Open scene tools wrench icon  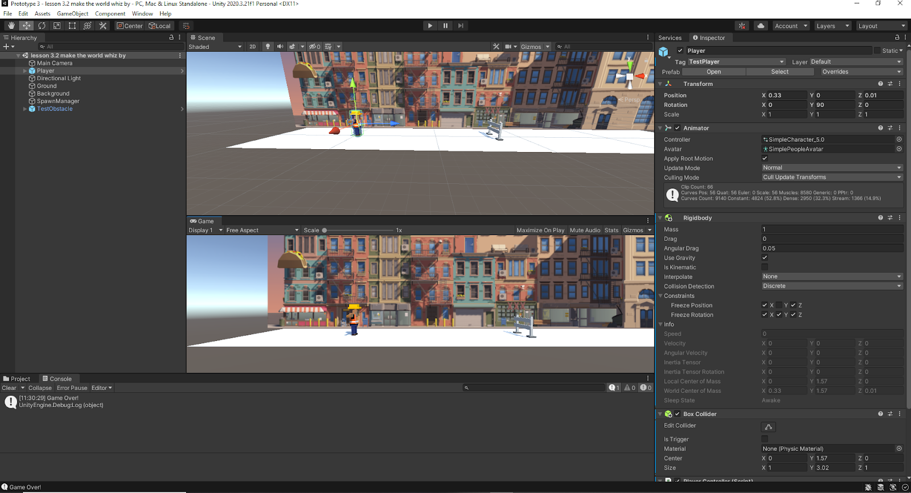click(x=496, y=47)
